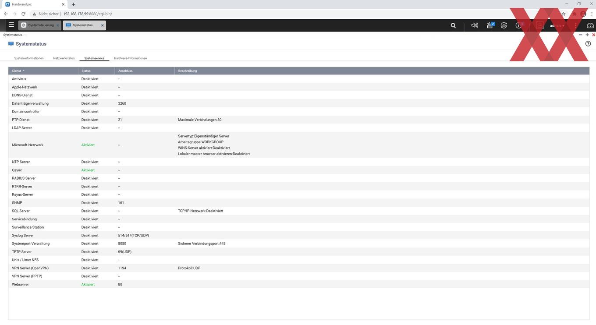This screenshot has width=596, height=325.
Task: Maximize the Systemstatus inner window
Action: point(587,35)
